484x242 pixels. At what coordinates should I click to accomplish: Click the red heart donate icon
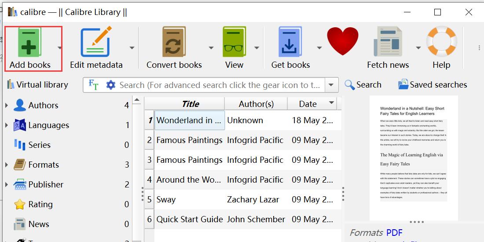click(x=343, y=41)
